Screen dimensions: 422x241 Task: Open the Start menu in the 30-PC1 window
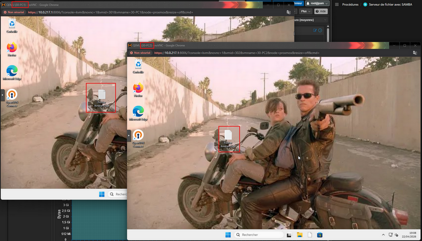102,194
